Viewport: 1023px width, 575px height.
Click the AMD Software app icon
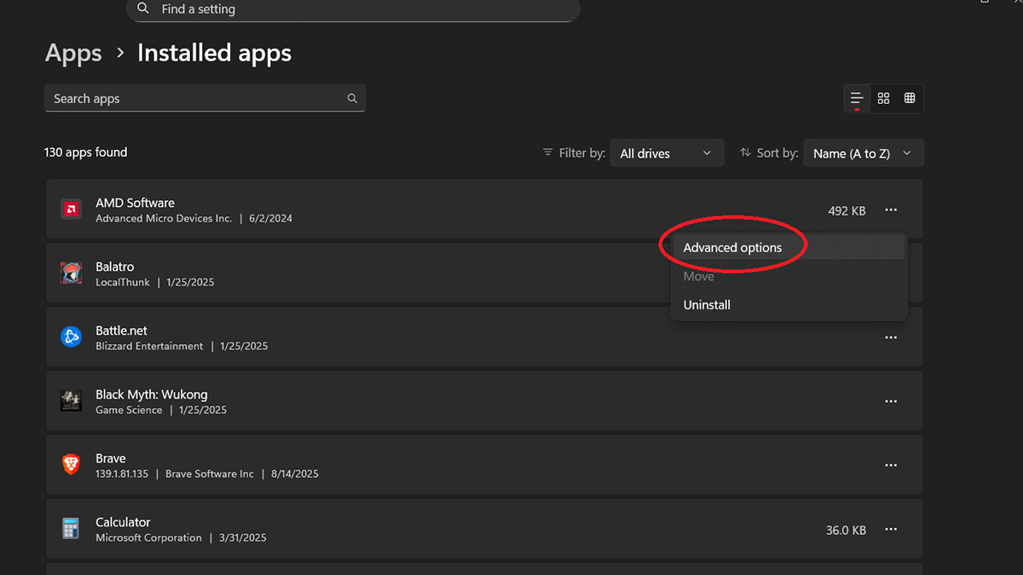pyautogui.click(x=71, y=209)
